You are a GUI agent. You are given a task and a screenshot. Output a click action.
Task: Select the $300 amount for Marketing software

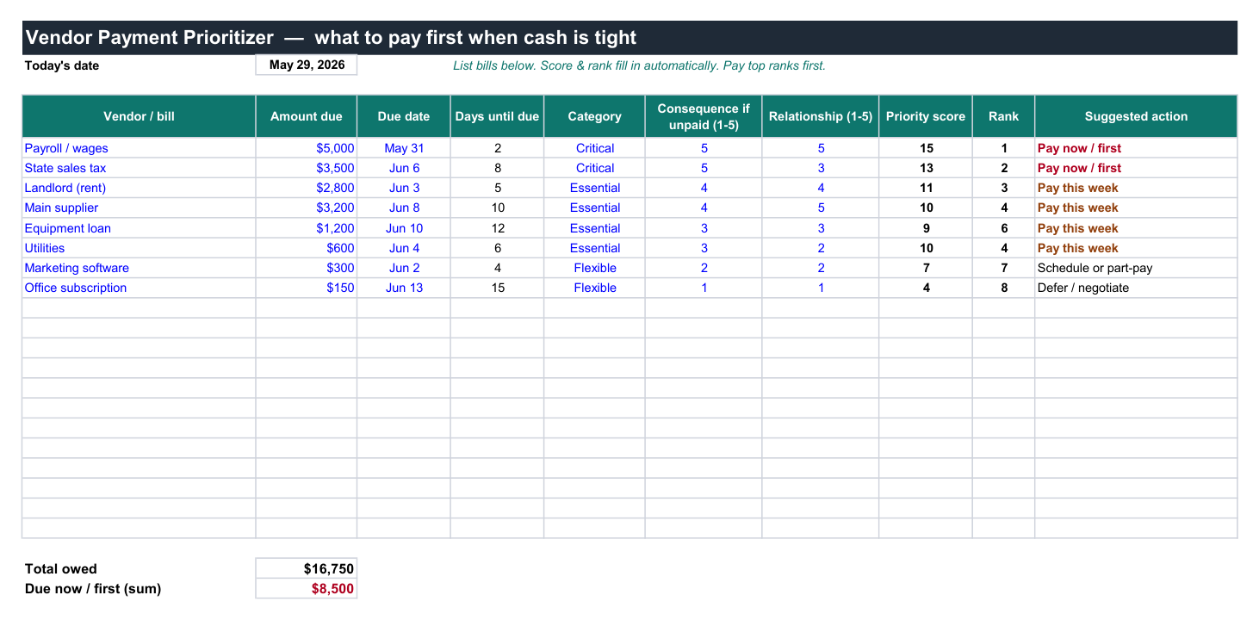307,268
